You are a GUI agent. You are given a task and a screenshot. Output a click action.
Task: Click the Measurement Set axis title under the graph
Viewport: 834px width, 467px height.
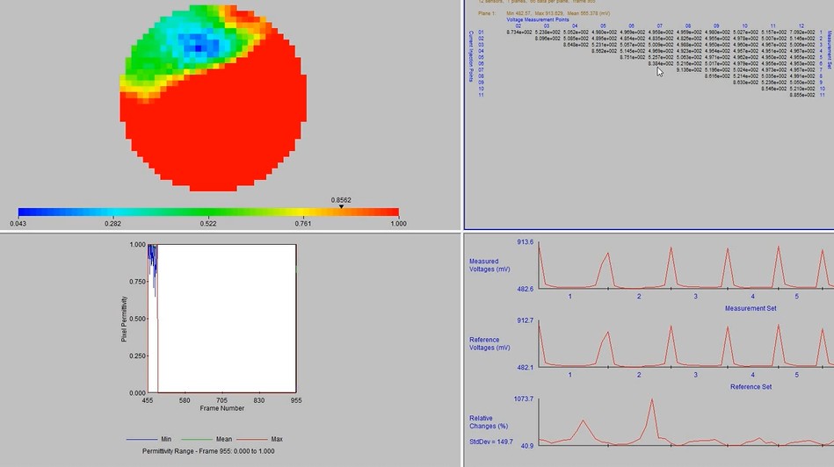point(751,308)
